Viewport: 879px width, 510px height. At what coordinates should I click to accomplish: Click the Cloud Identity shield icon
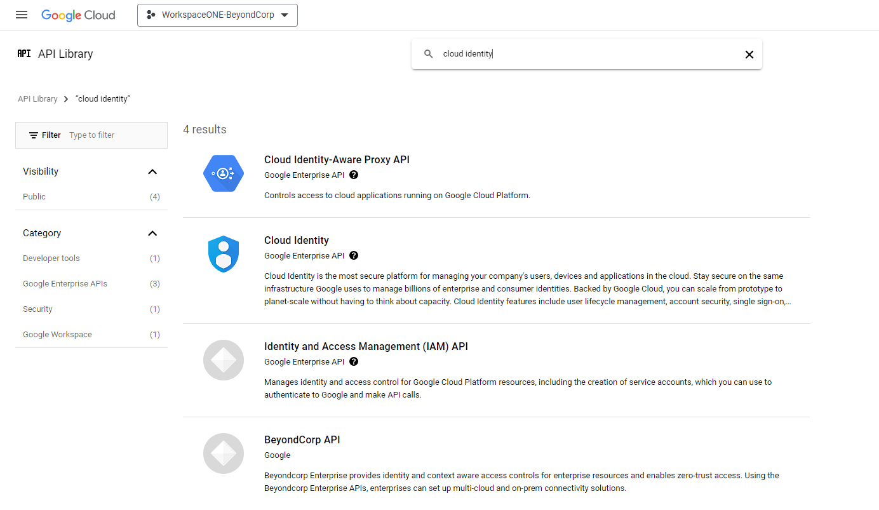tap(223, 254)
